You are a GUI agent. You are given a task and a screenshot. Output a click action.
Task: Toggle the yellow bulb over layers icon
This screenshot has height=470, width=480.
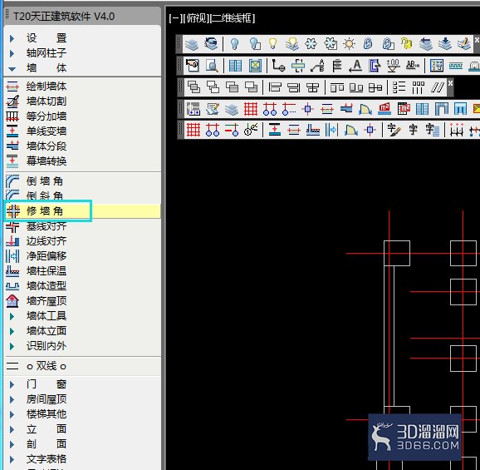click(x=292, y=44)
